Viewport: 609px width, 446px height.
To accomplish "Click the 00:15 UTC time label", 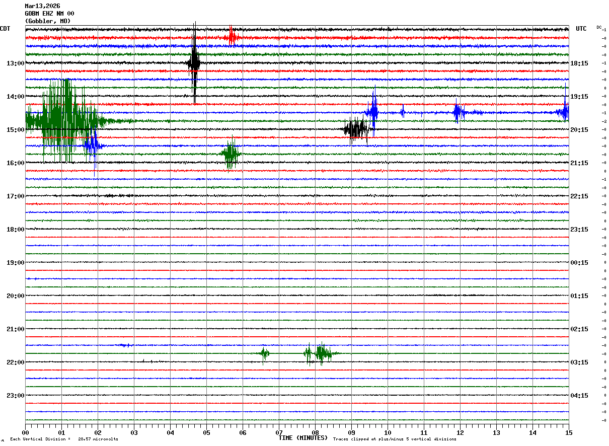I will click(579, 263).
